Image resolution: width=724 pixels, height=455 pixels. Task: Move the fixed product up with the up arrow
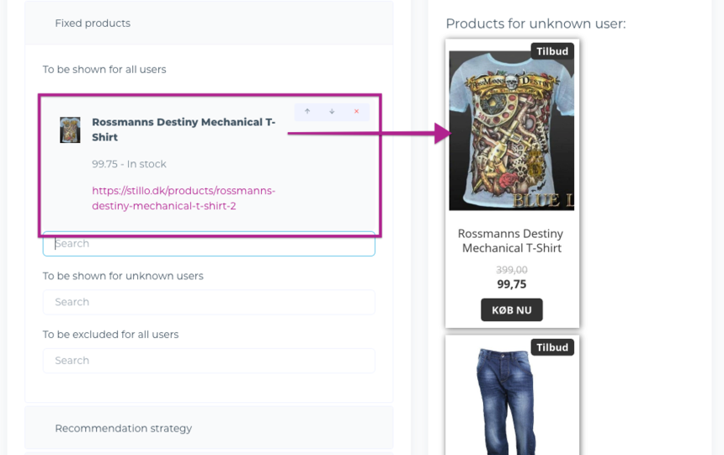(x=307, y=112)
